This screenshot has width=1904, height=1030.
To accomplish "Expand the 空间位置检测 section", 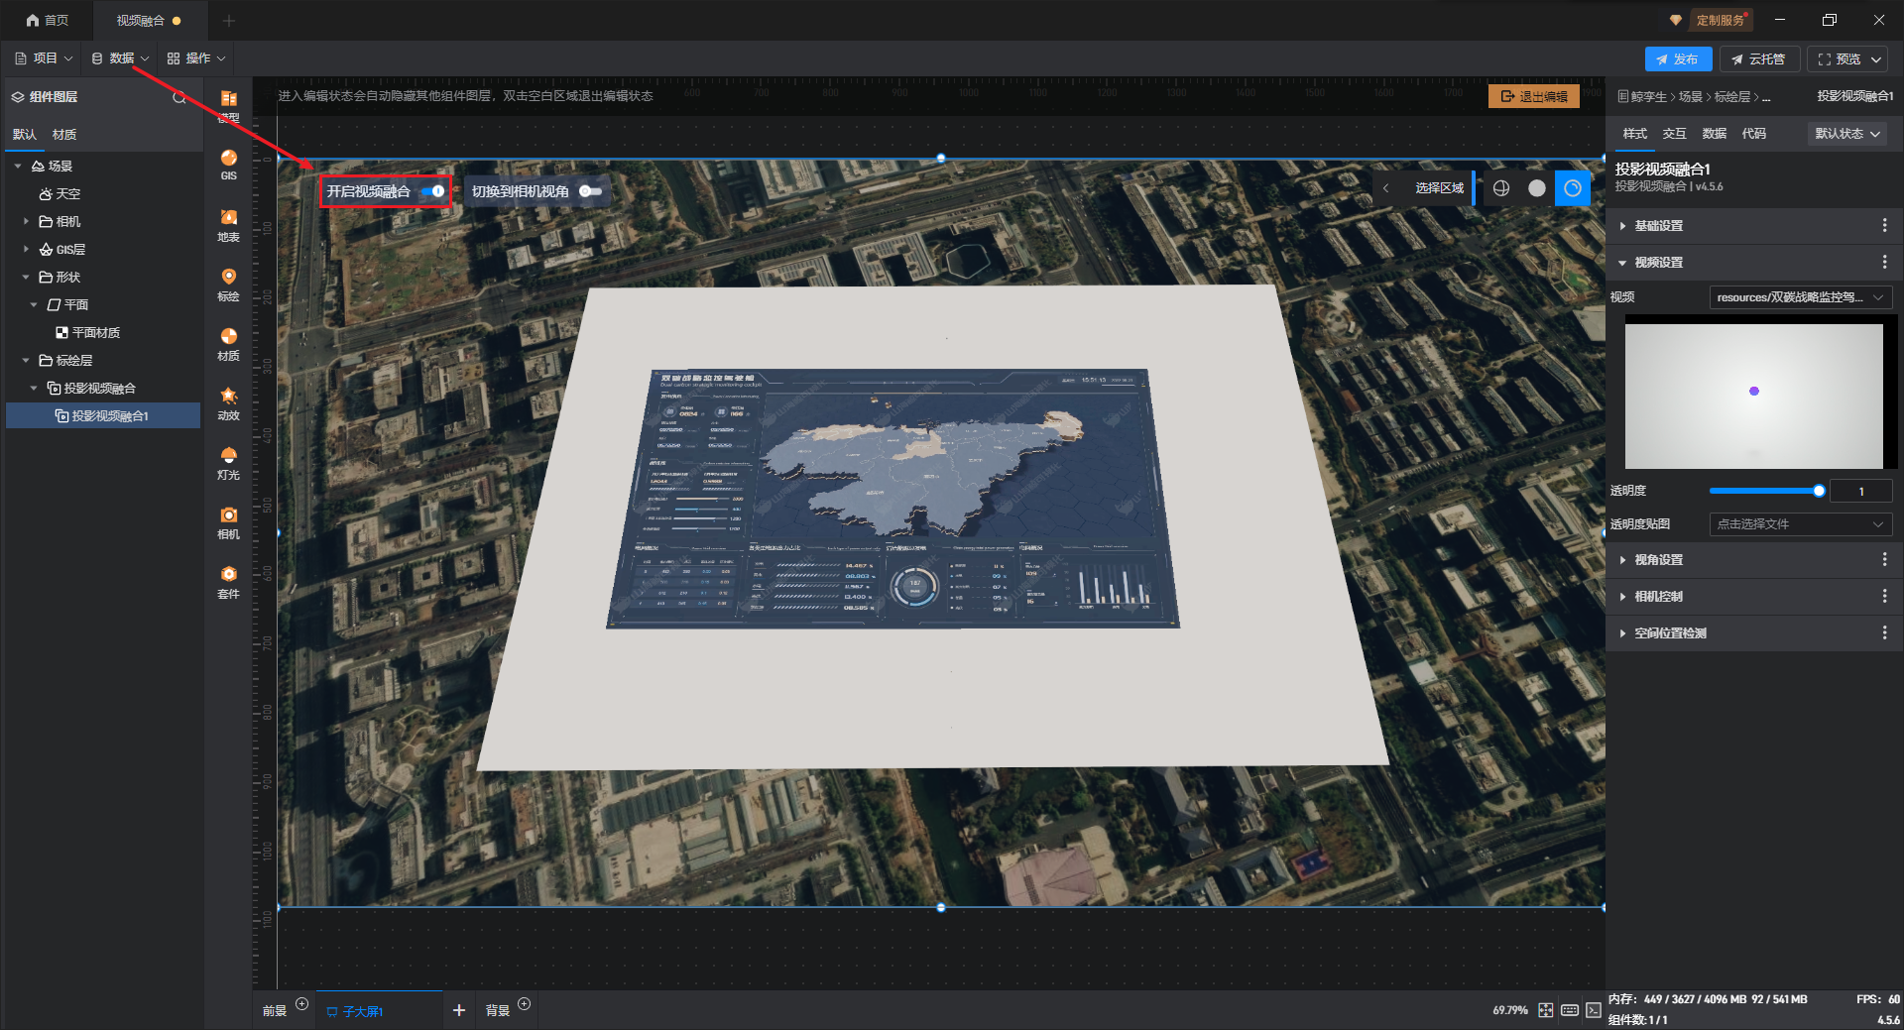I will (x=1622, y=633).
